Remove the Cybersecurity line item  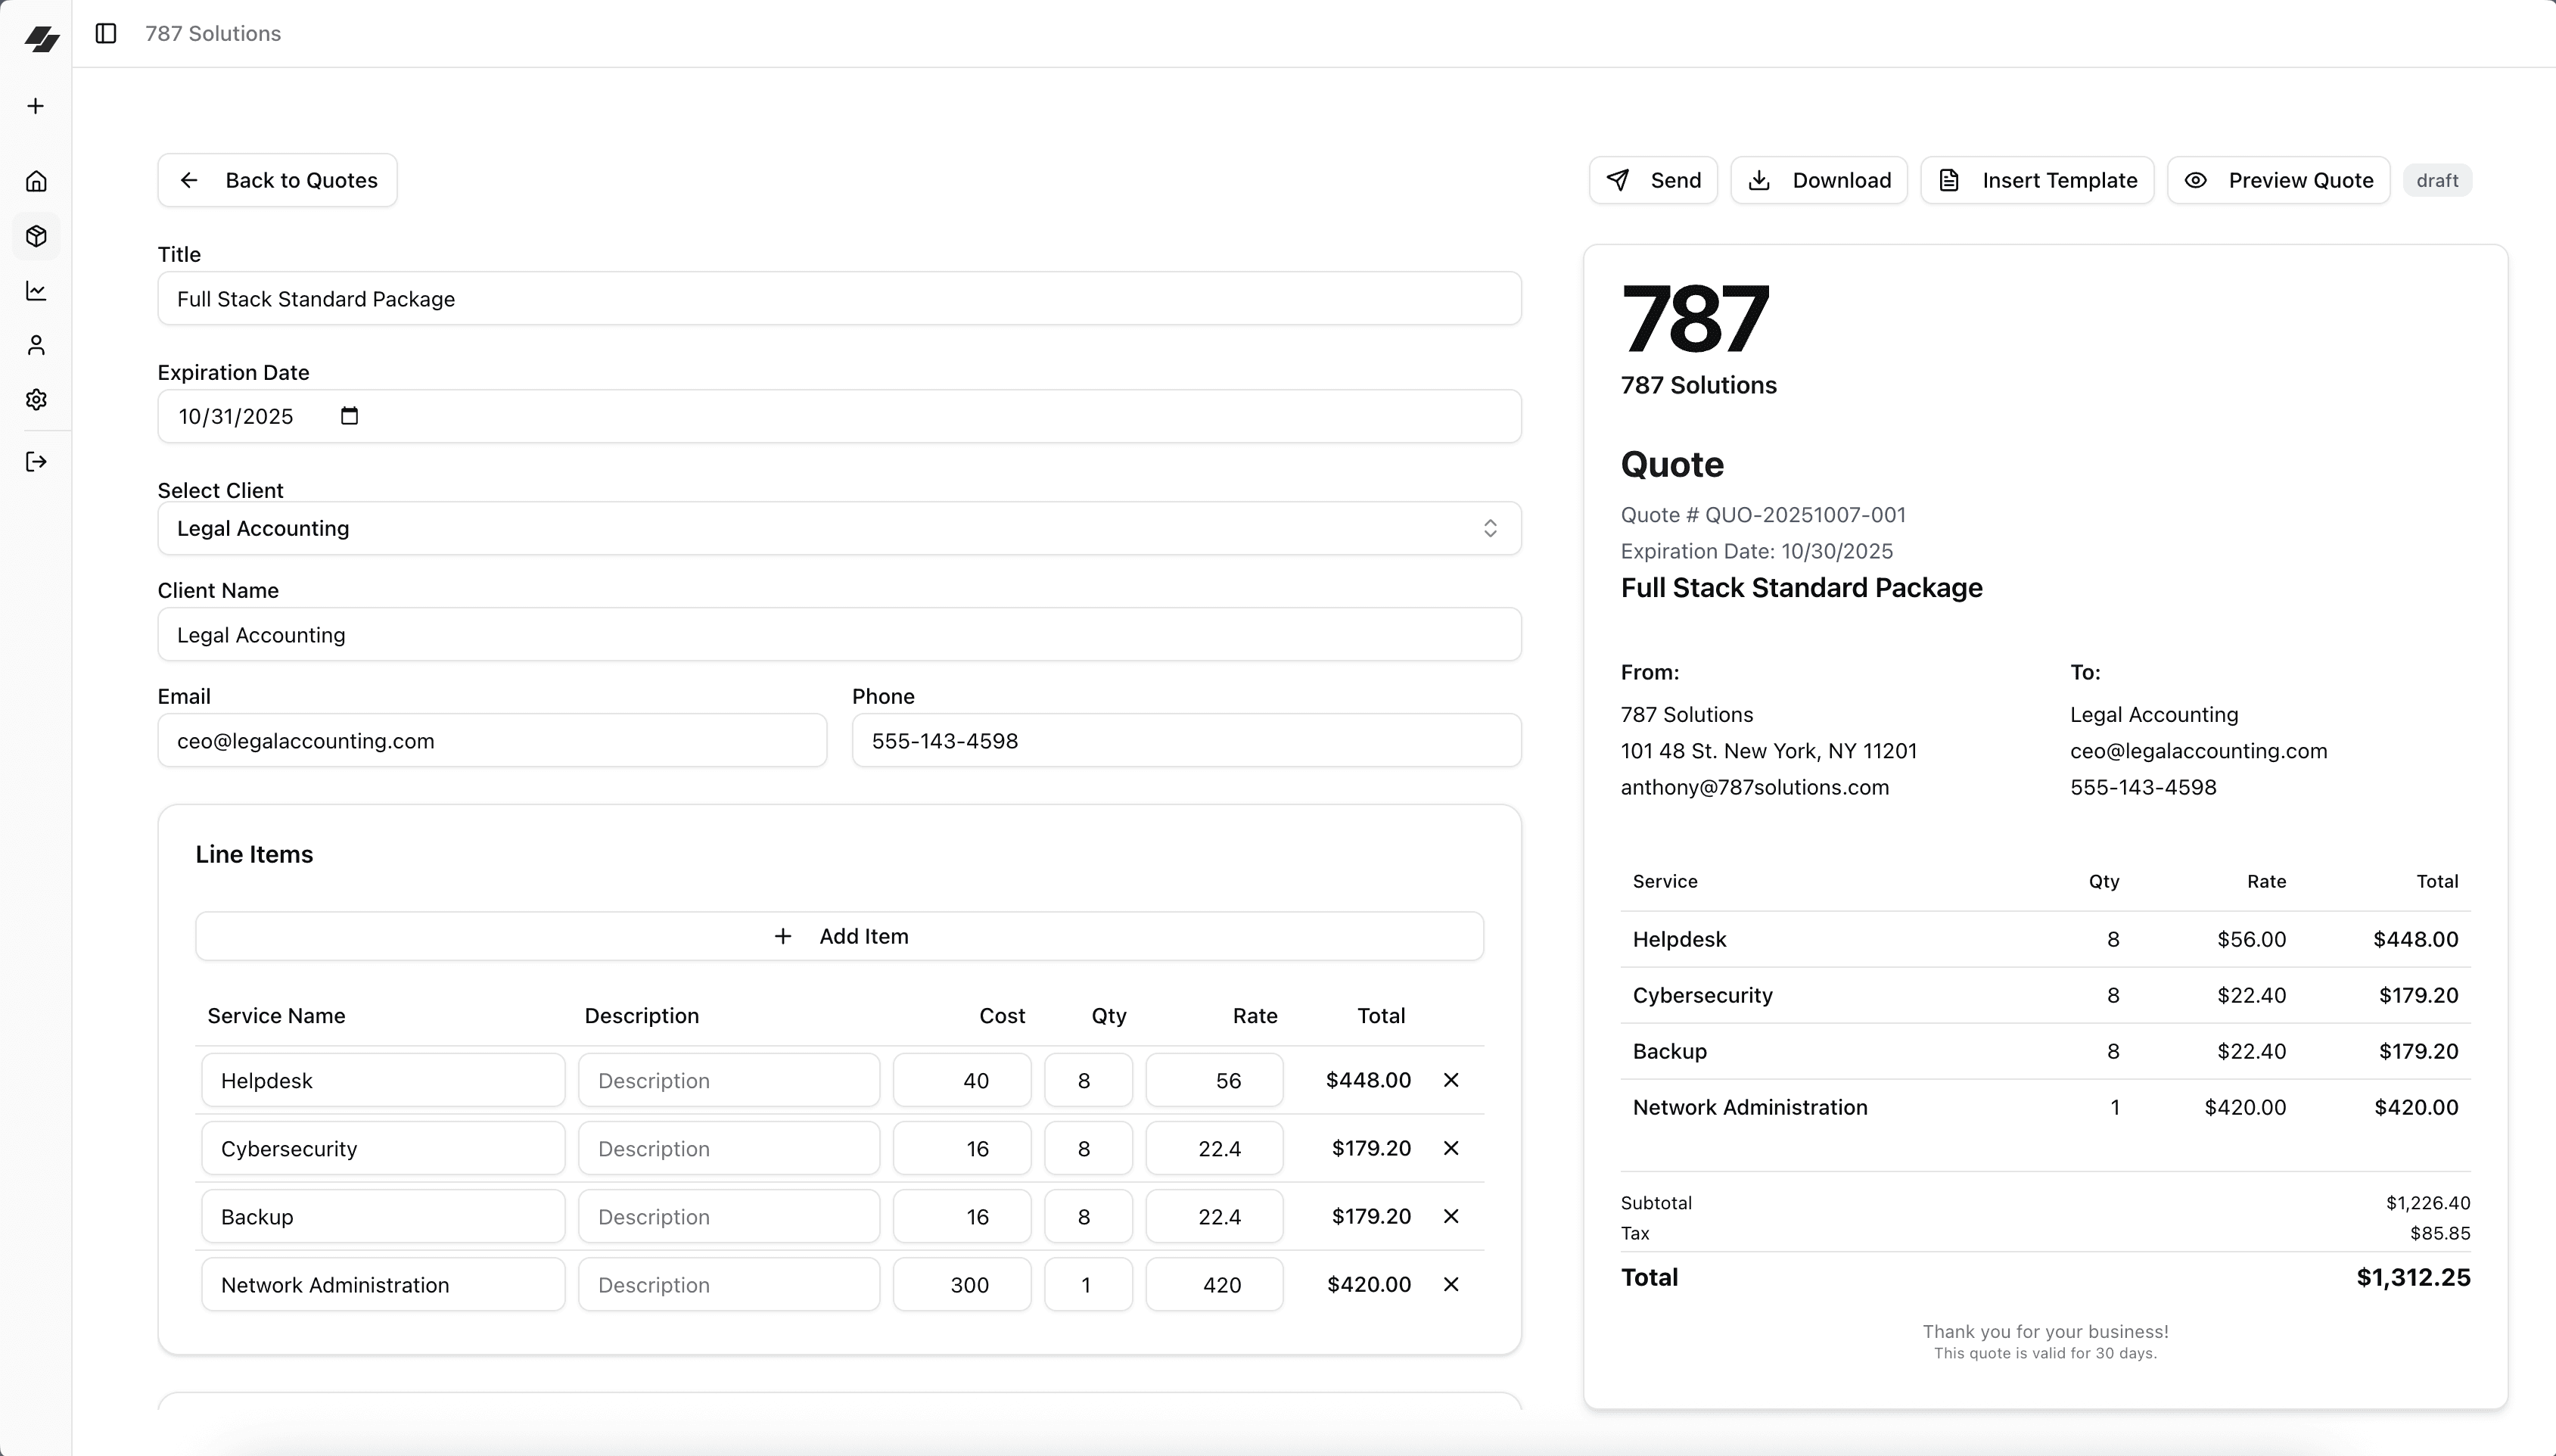tap(1451, 1148)
